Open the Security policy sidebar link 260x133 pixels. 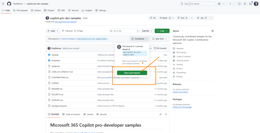point(181,61)
